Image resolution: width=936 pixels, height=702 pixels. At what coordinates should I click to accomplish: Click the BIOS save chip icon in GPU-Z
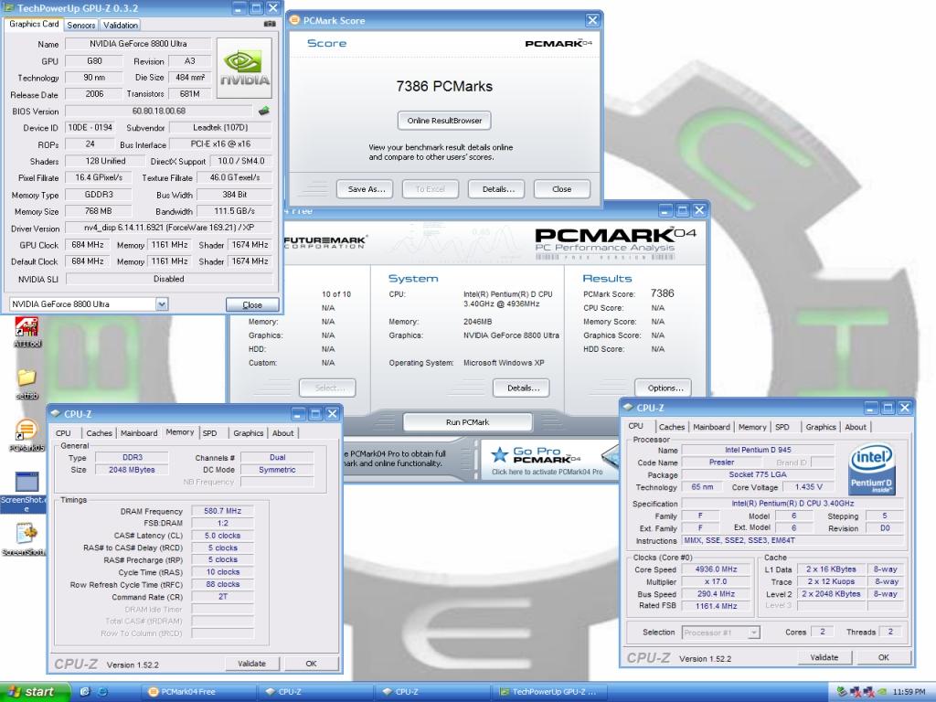[x=264, y=111]
